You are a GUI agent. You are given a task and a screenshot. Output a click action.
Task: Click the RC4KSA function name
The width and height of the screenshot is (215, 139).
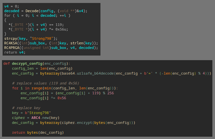11,43
